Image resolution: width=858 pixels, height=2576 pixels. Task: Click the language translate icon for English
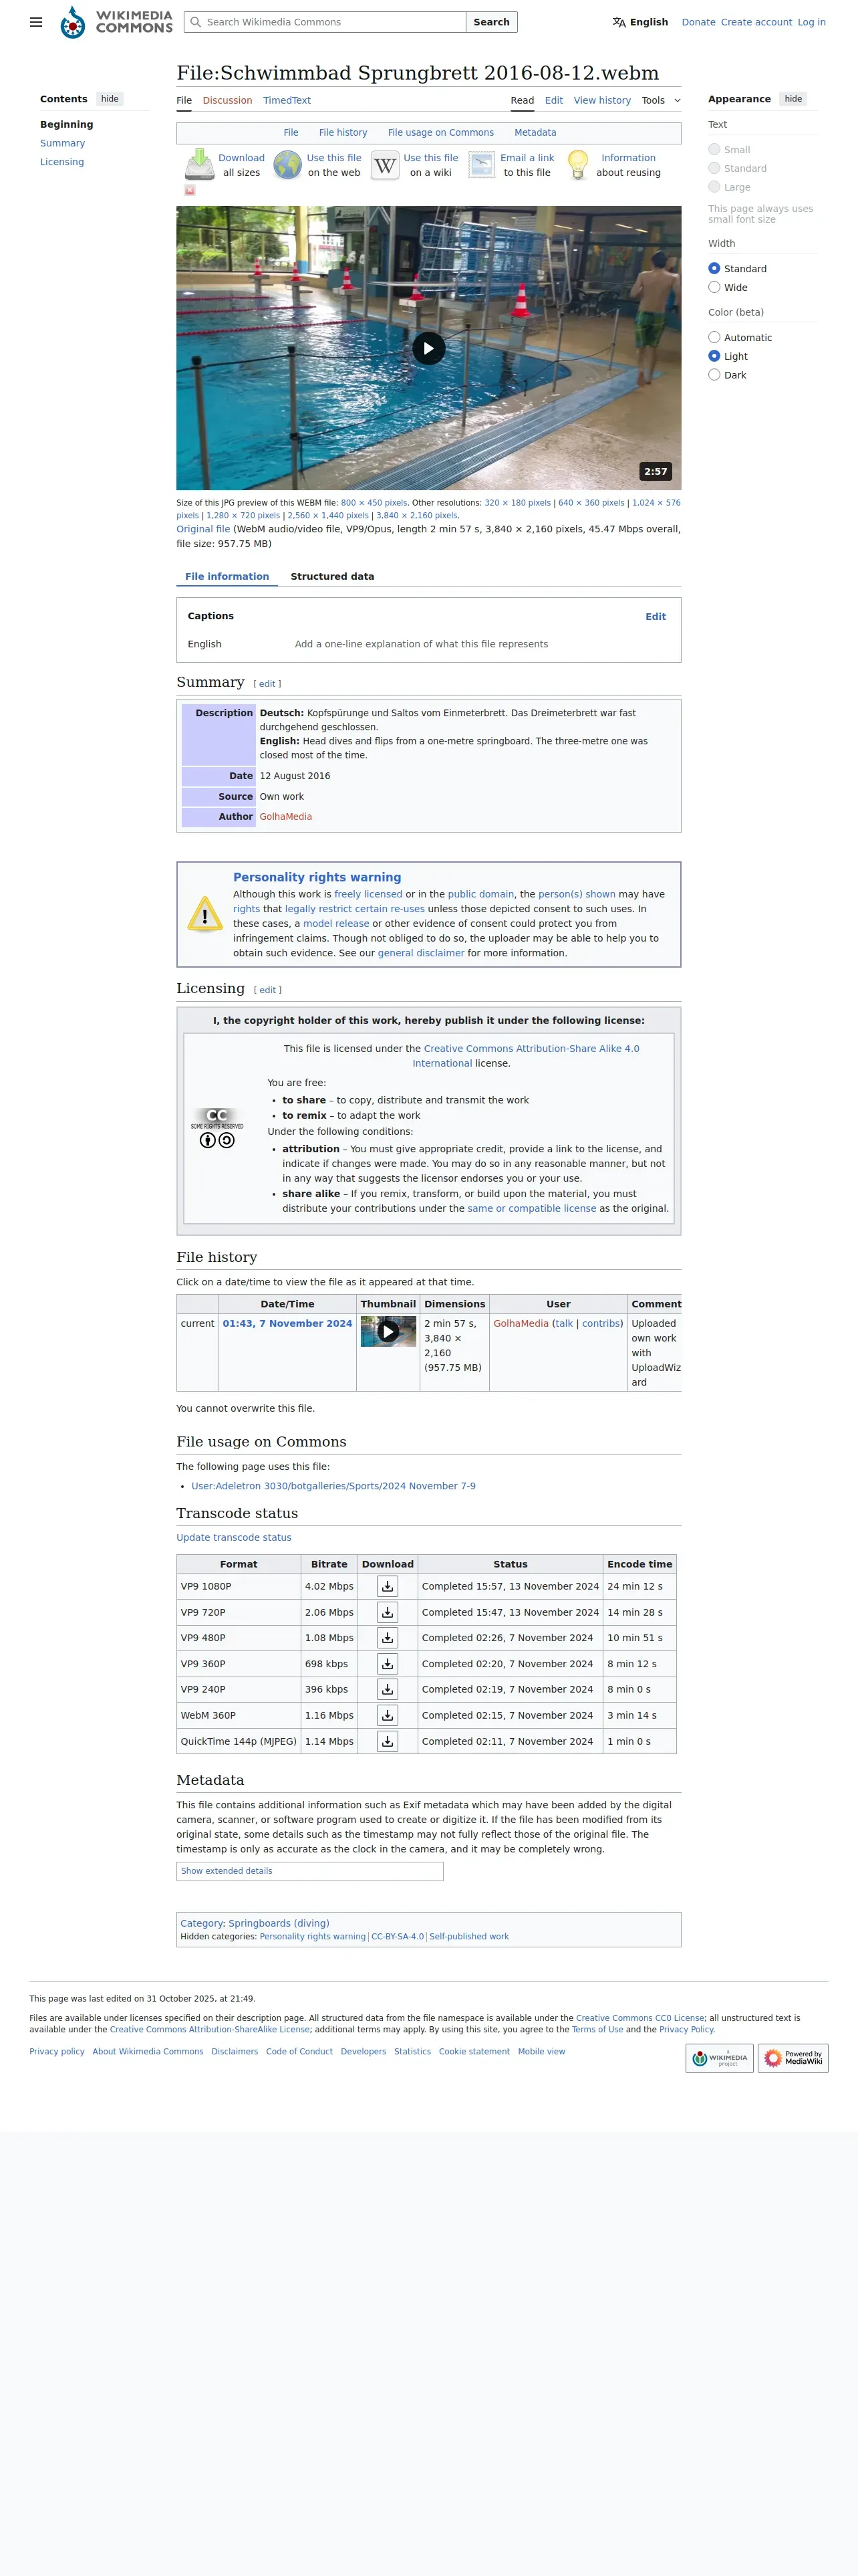click(x=619, y=22)
